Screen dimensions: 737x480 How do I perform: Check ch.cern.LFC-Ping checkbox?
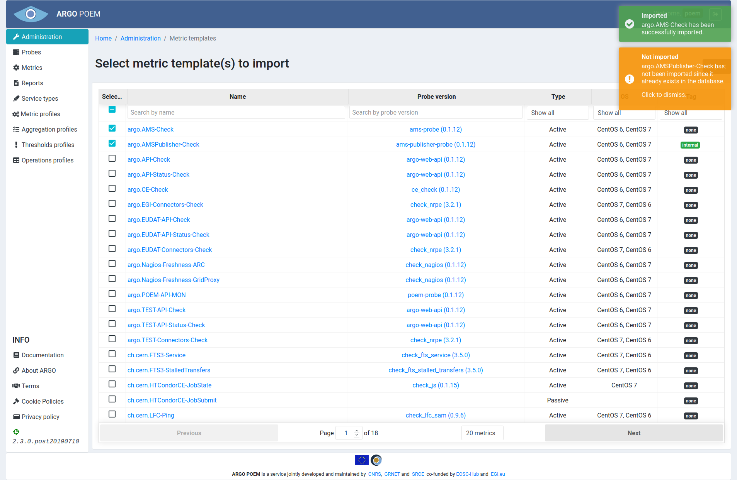coord(112,414)
